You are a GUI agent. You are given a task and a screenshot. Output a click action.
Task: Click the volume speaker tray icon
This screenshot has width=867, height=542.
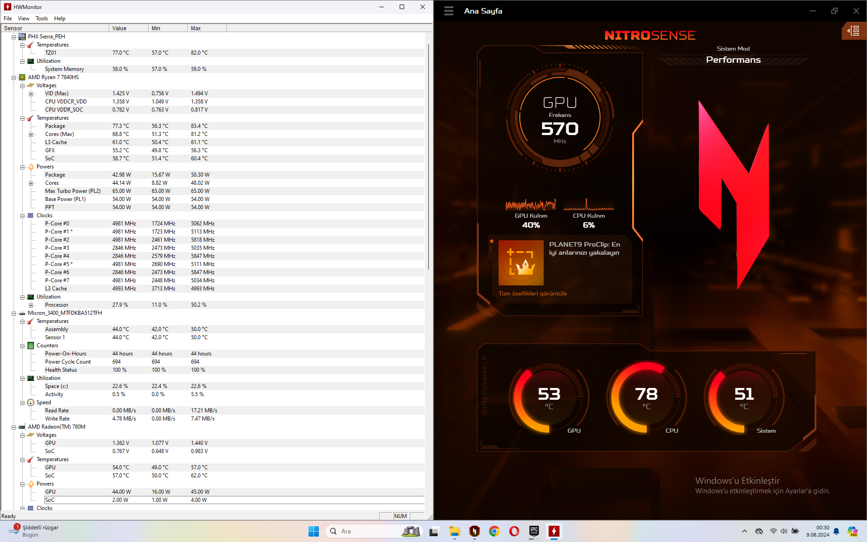pos(783,531)
